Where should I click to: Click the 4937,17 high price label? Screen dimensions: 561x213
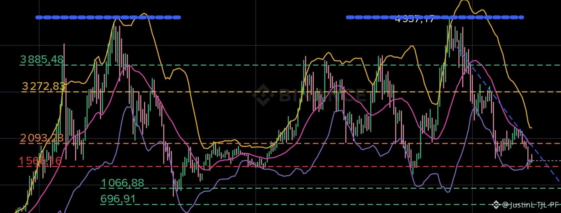click(414, 19)
